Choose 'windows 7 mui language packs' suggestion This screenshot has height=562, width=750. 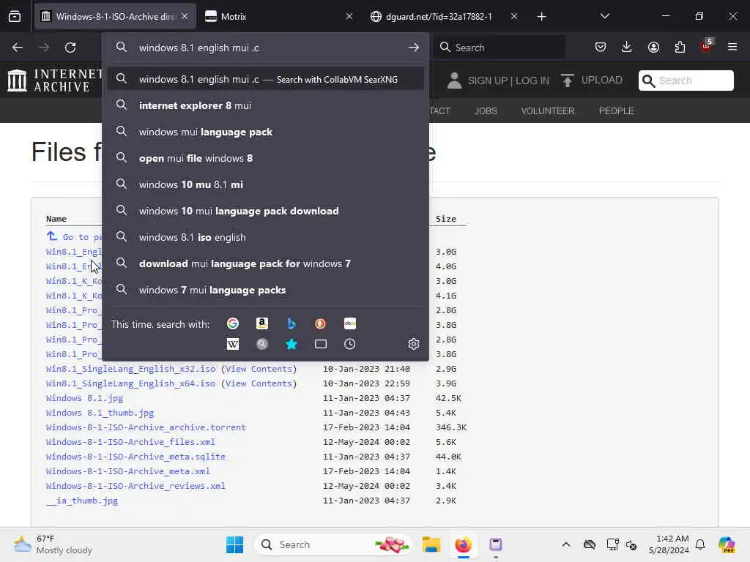[x=265, y=290]
